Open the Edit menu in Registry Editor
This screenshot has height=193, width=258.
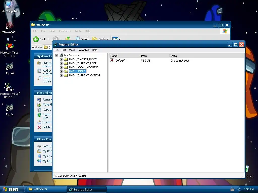[64, 50]
